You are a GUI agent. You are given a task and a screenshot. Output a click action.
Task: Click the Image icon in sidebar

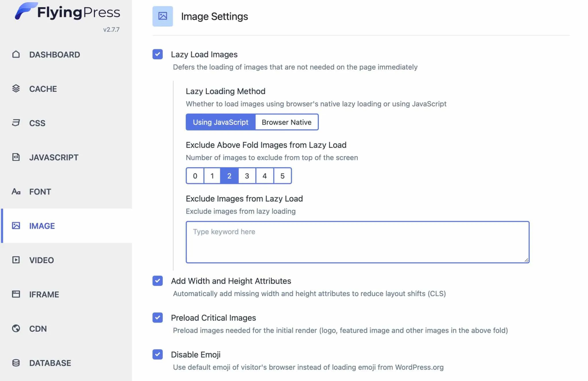[16, 226]
